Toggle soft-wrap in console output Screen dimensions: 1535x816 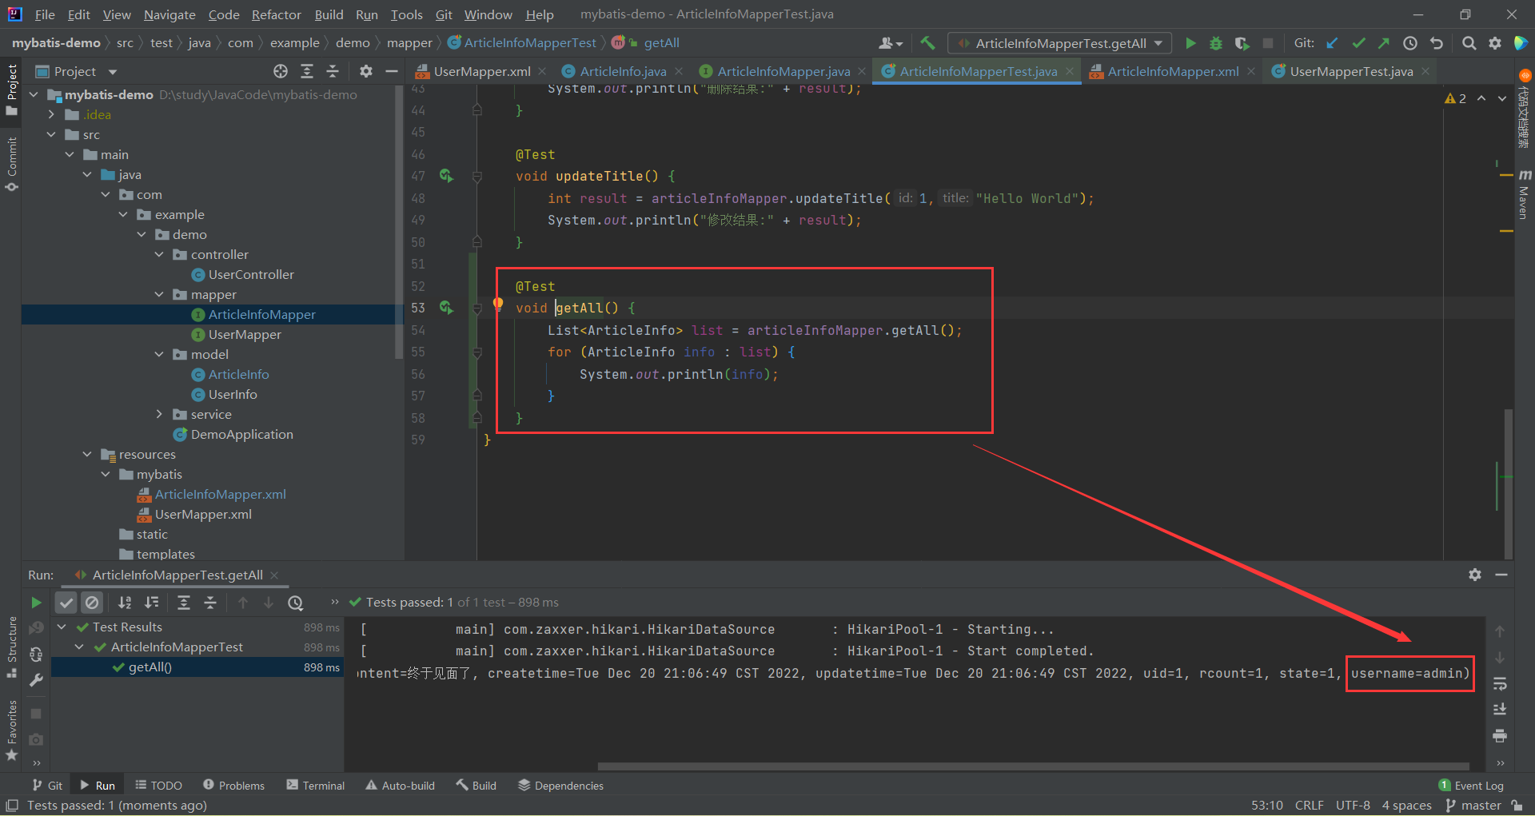click(1500, 684)
